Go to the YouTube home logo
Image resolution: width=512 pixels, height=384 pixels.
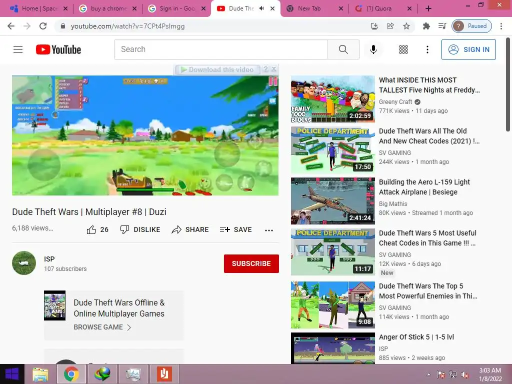click(58, 49)
